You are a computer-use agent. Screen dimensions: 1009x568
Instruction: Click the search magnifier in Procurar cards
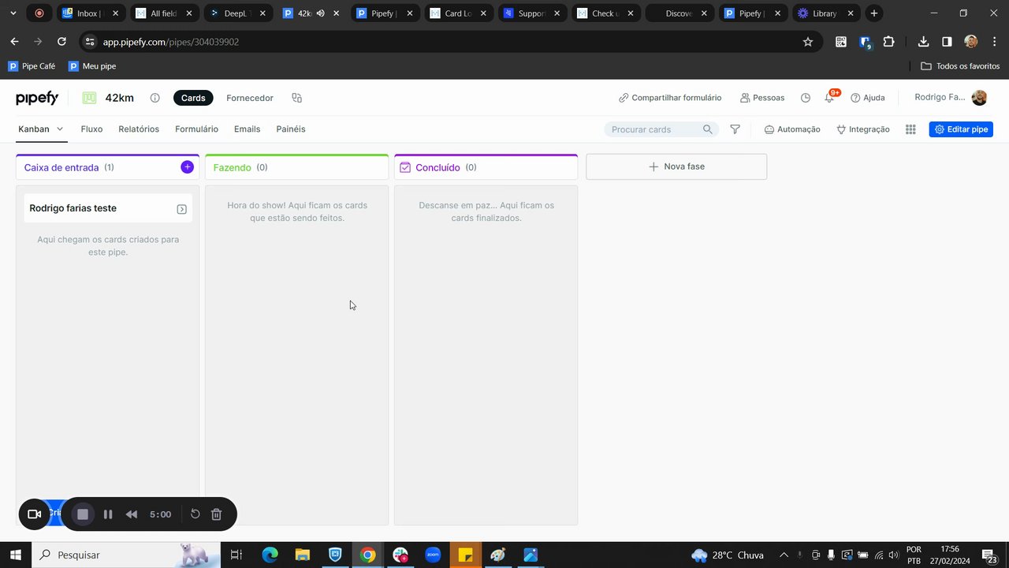tap(707, 129)
